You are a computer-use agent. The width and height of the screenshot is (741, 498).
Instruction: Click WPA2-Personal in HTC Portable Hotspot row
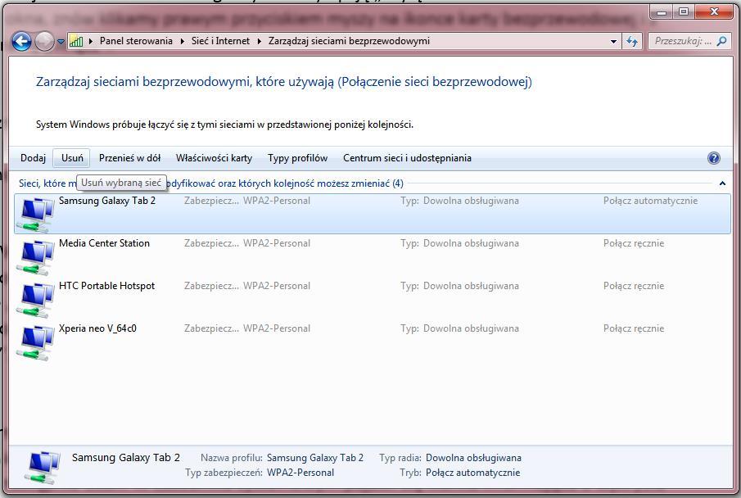pyautogui.click(x=277, y=286)
